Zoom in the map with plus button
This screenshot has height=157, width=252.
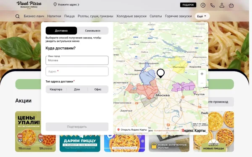pos(202,74)
